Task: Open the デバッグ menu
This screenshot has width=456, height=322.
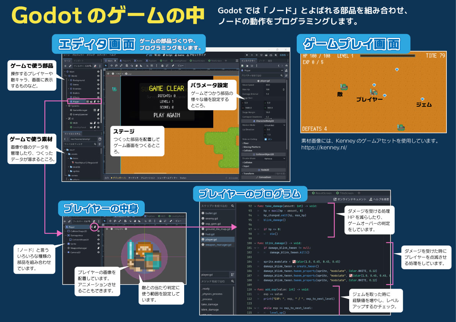Action: tap(90, 55)
